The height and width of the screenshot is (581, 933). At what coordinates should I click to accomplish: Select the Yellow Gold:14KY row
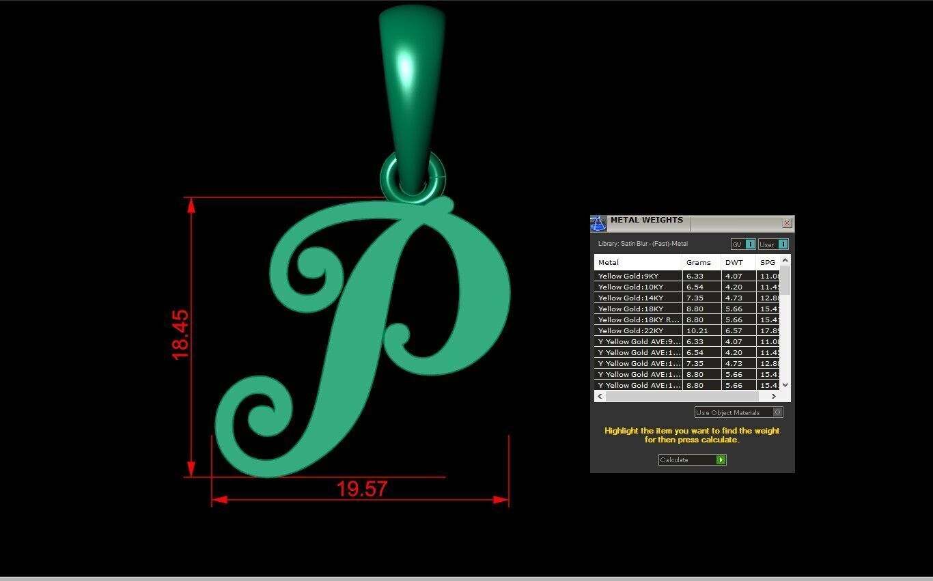pos(686,298)
